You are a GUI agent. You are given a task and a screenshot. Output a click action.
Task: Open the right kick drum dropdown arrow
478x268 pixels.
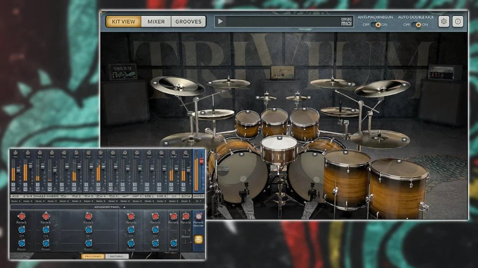pos(315,154)
